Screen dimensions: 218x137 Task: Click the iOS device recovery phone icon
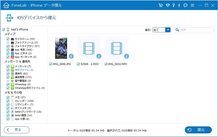click(9, 18)
